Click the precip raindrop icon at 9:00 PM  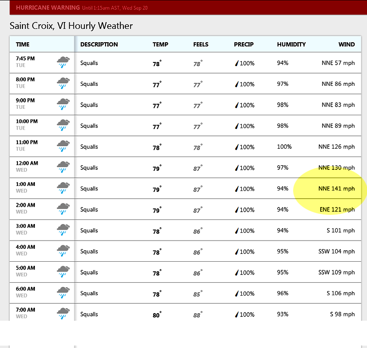[x=237, y=105]
